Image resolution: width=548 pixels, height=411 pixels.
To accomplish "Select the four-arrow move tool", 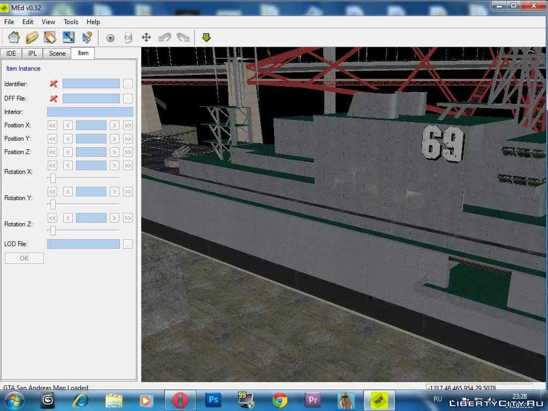I will coord(147,37).
